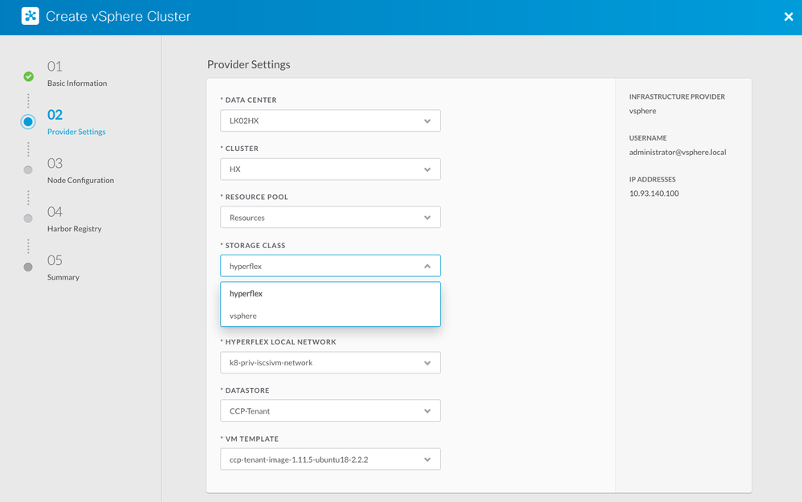
Task: Expand the Resource Pool dropdown
Action: (x=331, y=218)
